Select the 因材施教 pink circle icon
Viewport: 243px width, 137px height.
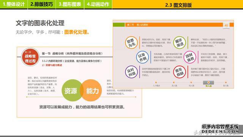tap(190, 57)
